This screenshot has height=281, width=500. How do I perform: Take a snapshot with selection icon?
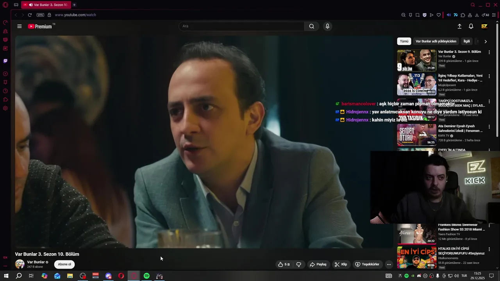point(418,15)
